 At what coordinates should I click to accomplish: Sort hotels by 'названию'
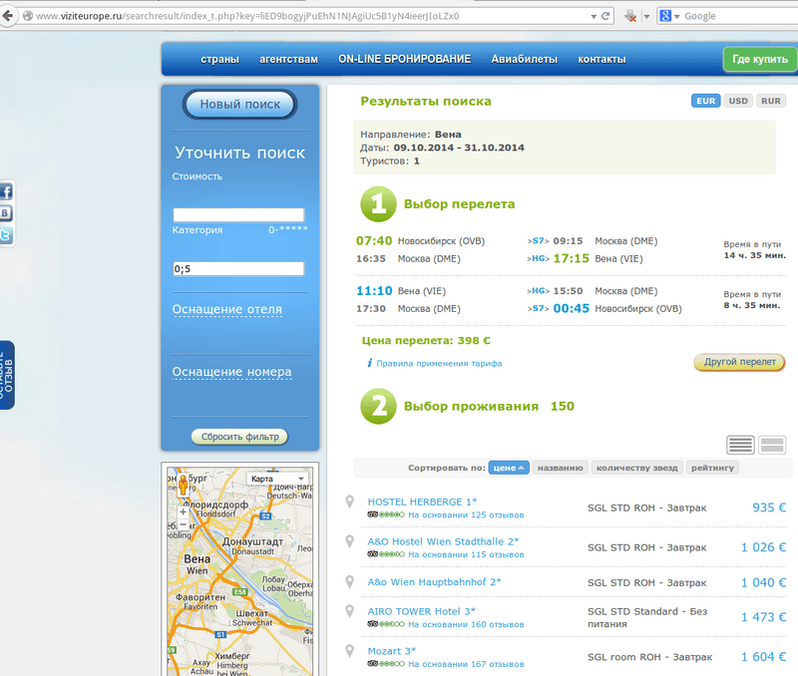(x=561, y=468)
